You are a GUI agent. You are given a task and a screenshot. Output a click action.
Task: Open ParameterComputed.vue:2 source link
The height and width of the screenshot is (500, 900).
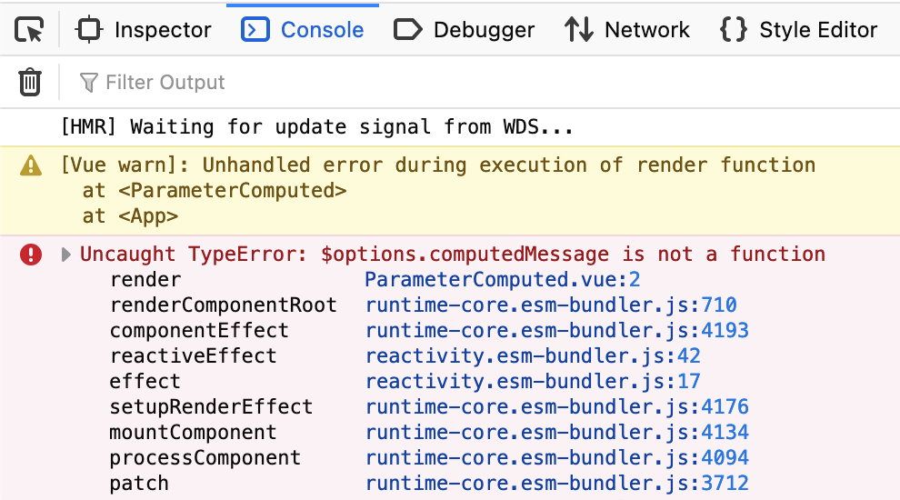click(503, 280)
